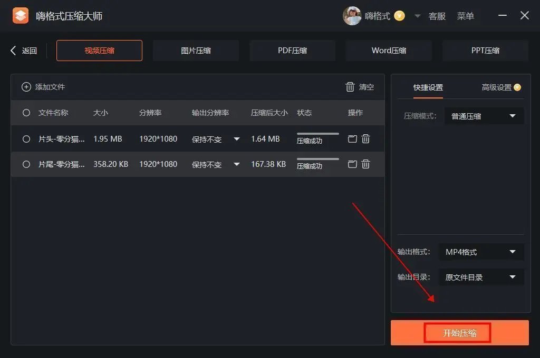This screenshot has height=358, width=540.
Task: Open the output folder for 片头-零分猫 file
Action: coord(352,138)
